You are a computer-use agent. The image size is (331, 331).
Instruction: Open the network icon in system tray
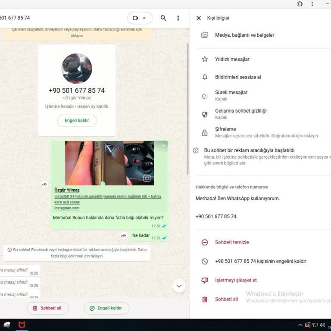pyautogui.click(x=315, y=325)
